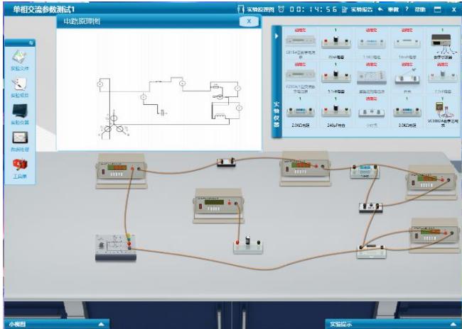462x329 pixels.
Task: Click the capacitor component on the bench
Action: 248,244
